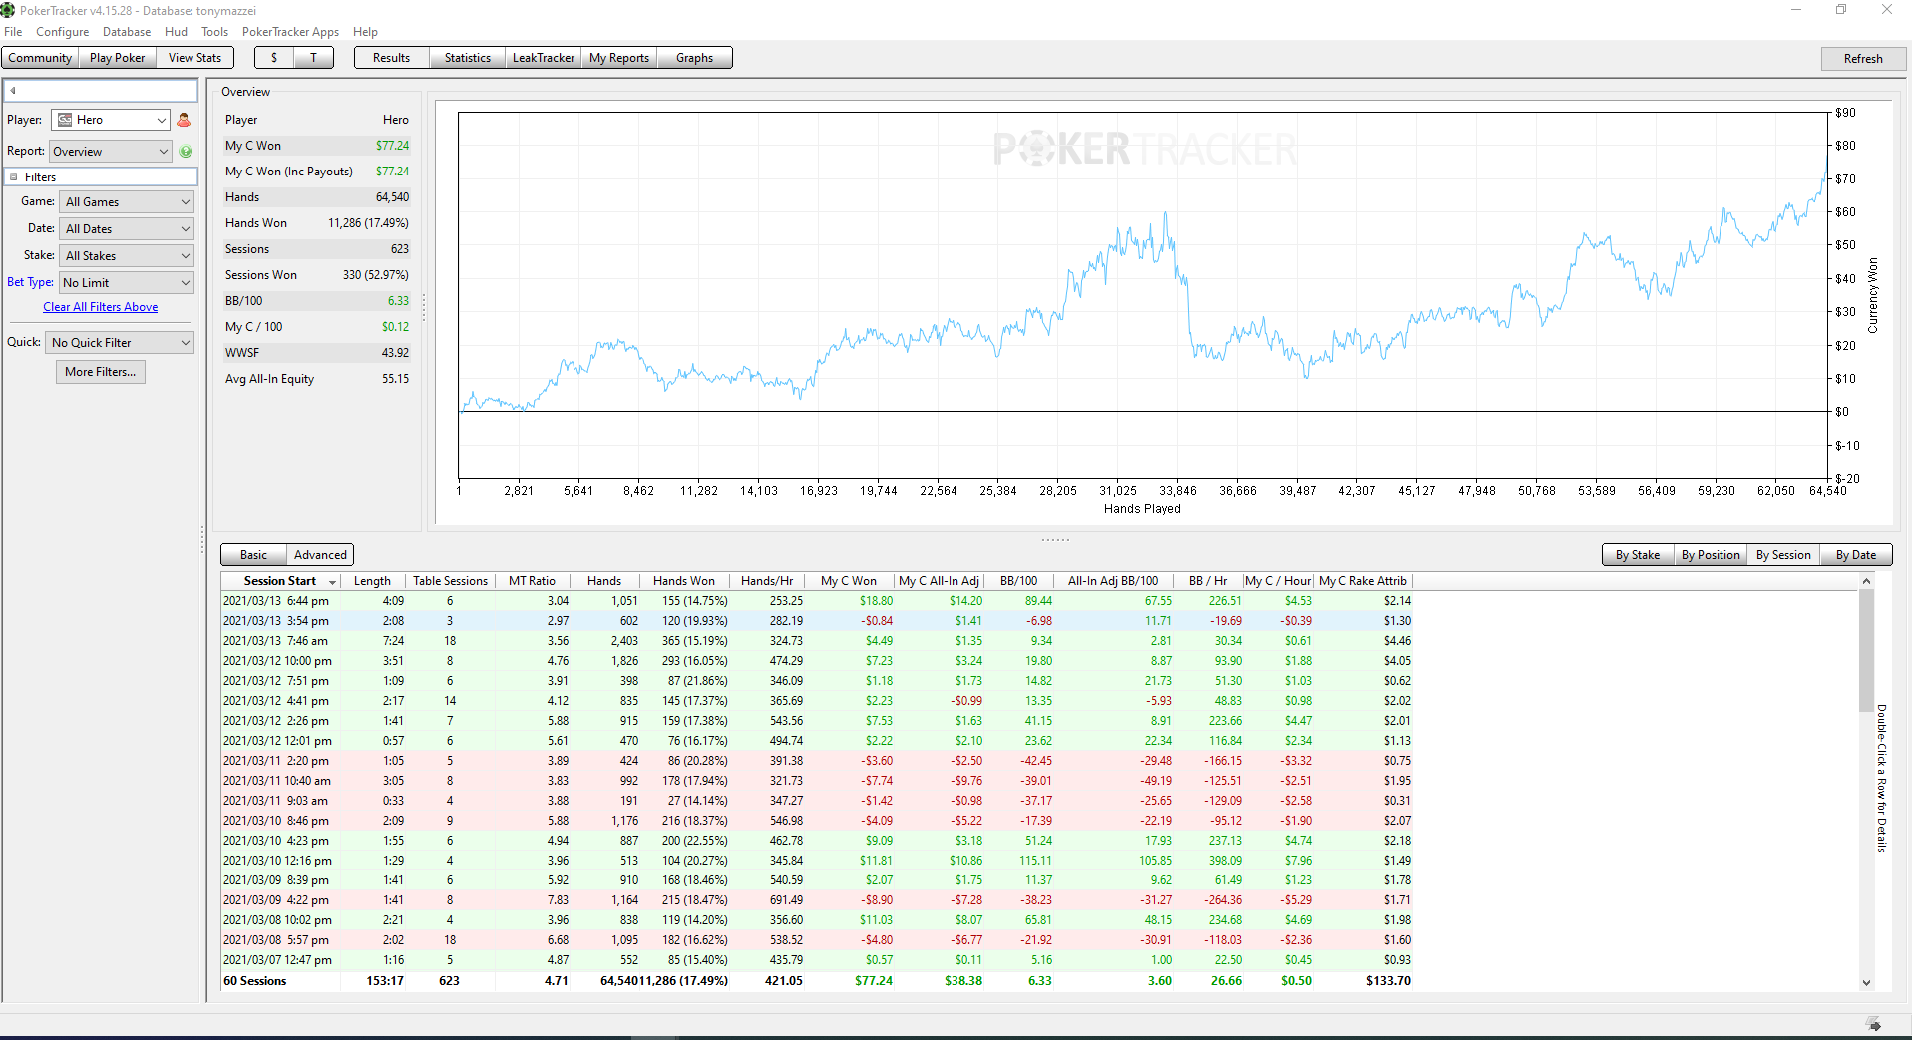
Task: Click Clear All Filters Above link
Action: point(100,307)
